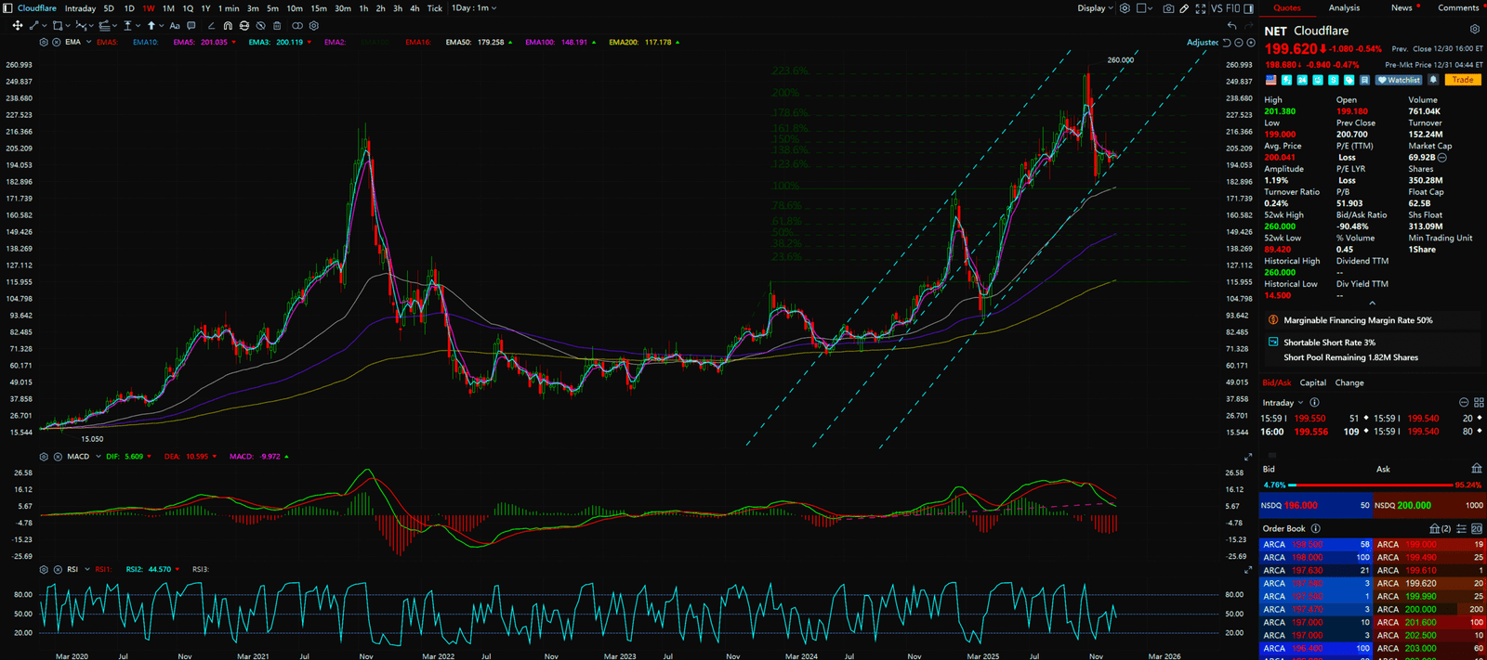1487x660 pixels.
Task: Undo last drawing with the undo arrow
Action: pos(1231,26)
